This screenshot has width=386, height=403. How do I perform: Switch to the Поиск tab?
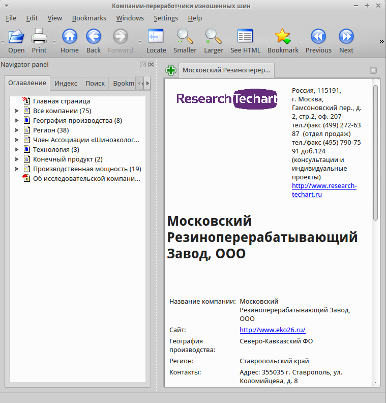(x=95, y=84)
